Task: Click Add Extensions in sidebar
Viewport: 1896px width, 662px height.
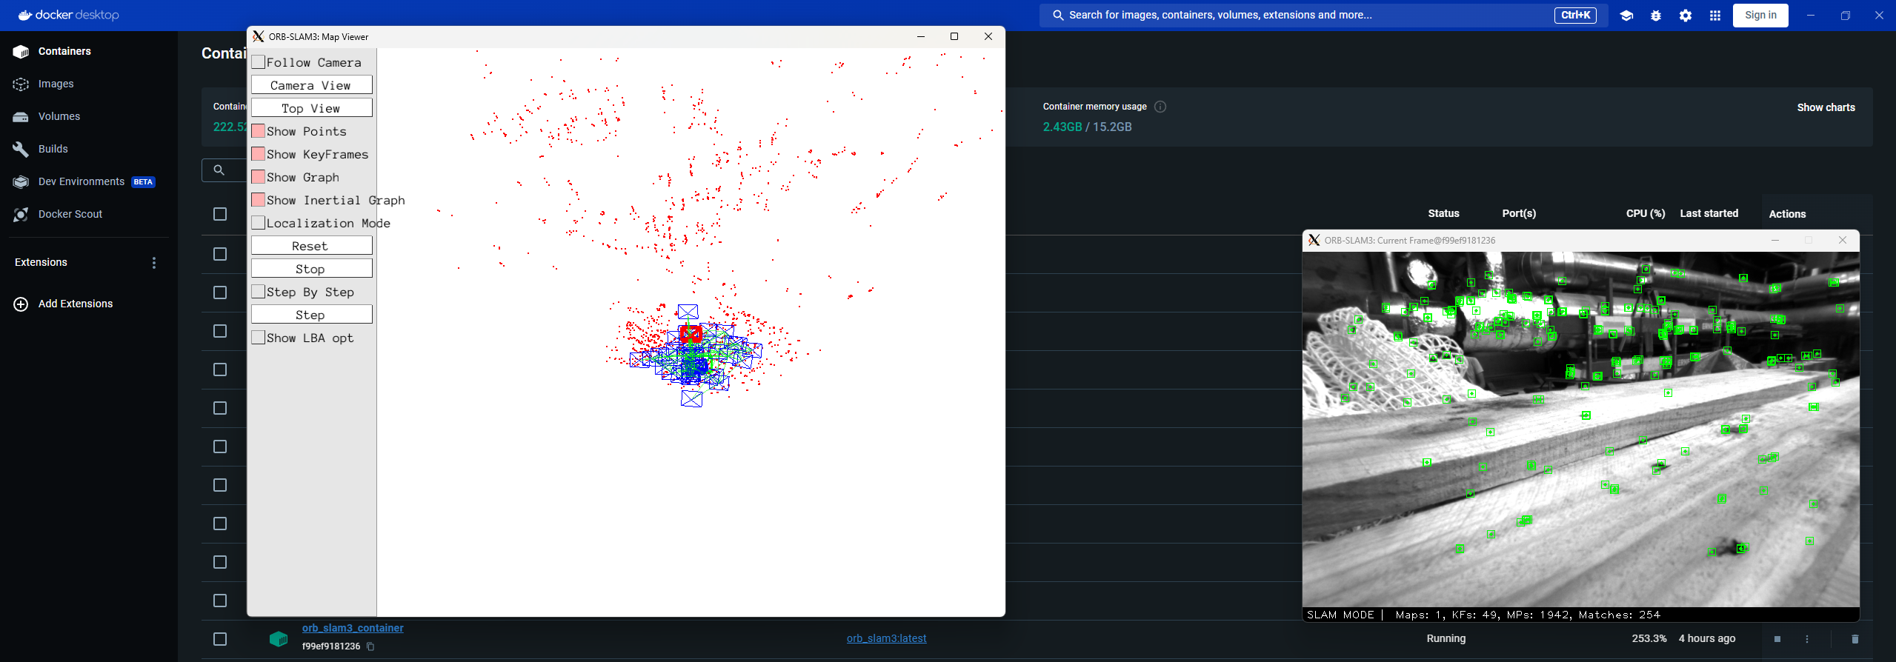Action: point(76,304)
